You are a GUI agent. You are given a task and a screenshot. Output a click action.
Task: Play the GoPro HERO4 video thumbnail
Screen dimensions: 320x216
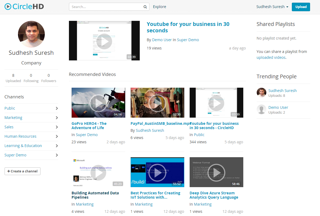pos(98,103)
